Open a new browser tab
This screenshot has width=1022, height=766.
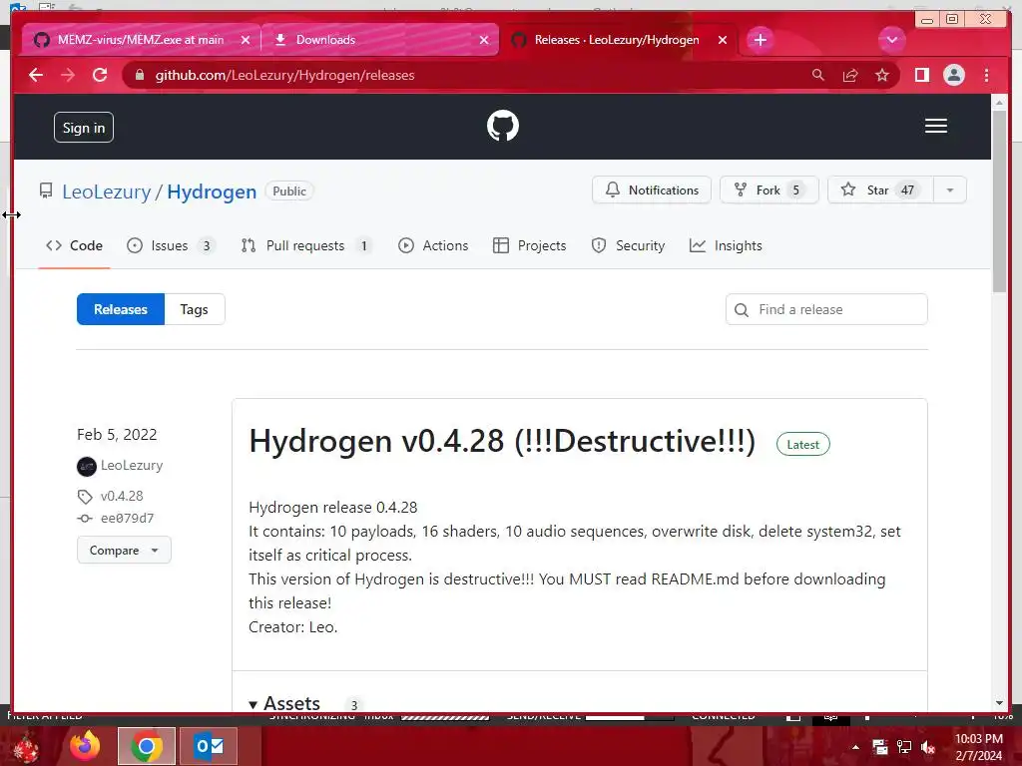coord(760,40)
